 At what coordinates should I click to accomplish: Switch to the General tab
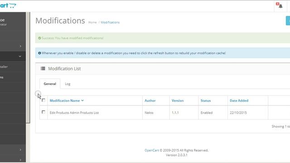tap(50, 84)
